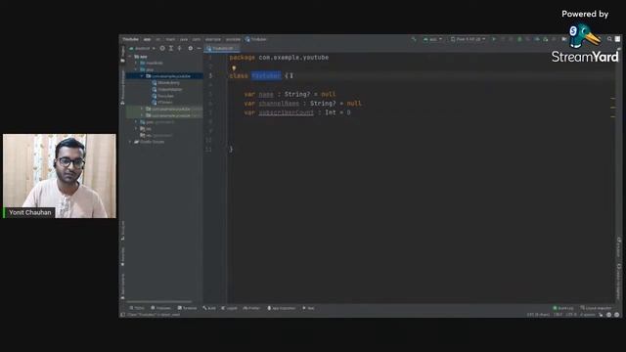This screenshot has width=626, height=352.
Task: Expand the res folder node
Action: [x=136, y=128]
